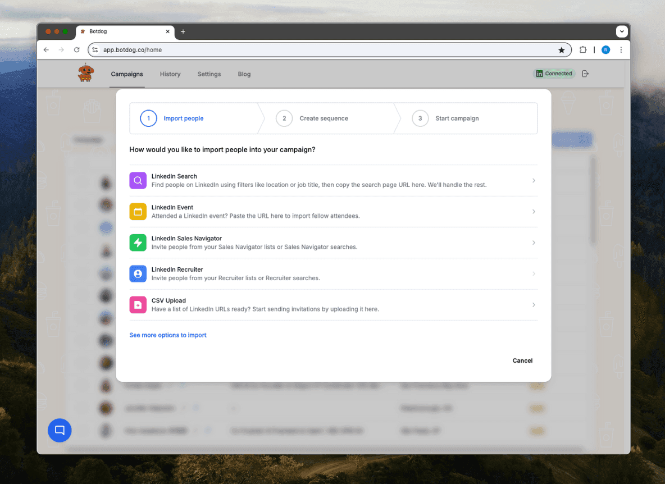The image size is (665, 484).
Task: Click the CSV Upload file icon
Action: 138,305
